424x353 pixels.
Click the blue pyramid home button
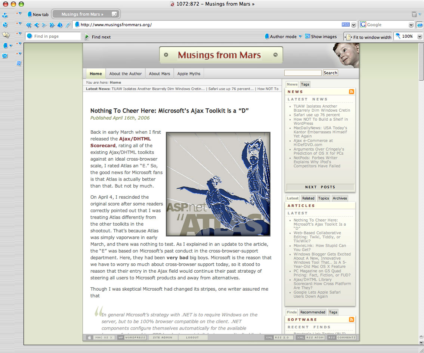[x=60, y=25]
